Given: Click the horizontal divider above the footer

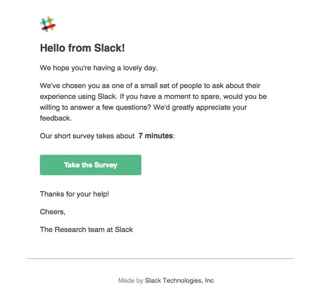Looking at the screenshot, I should pyautogui.click(x=160, y=258).
